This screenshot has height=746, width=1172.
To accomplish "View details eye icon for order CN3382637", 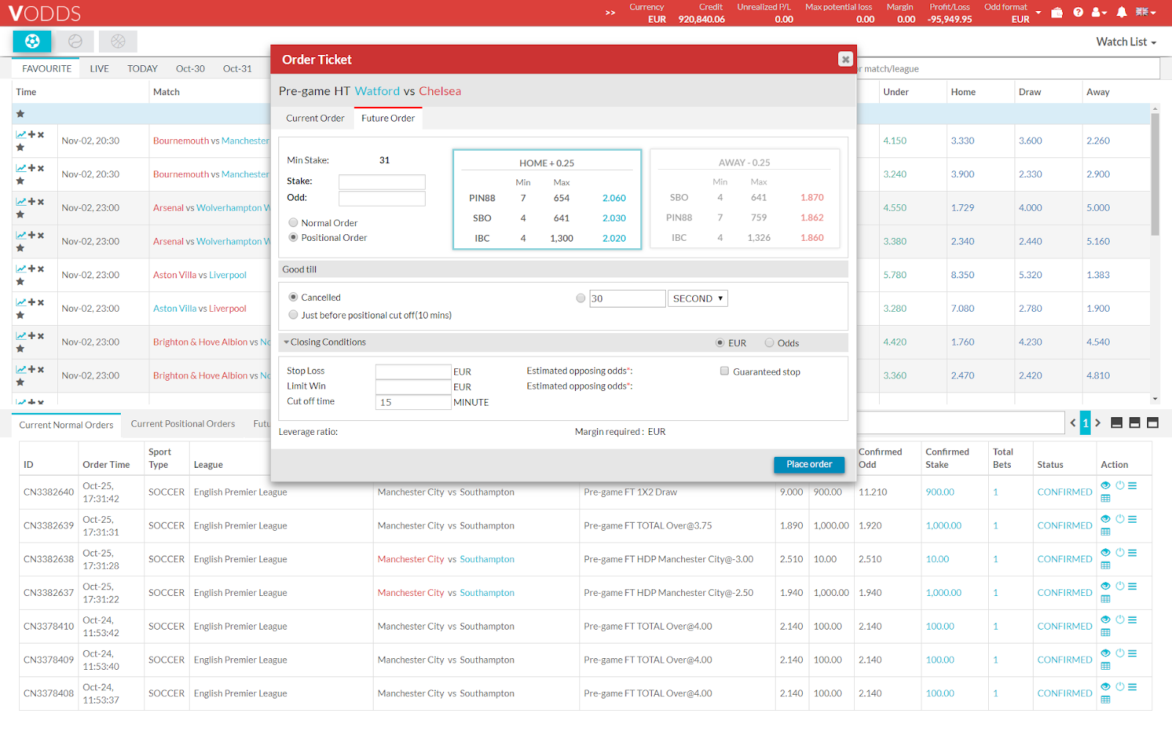I will pos(1106,586).
